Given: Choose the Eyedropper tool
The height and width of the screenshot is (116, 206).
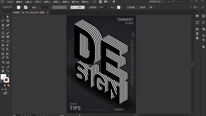Looking at the screenshot, I should point(3,58).
